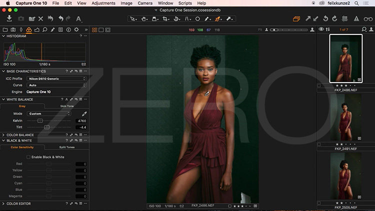Image resolution: width=375 pixels, height=211 pixels.
Task: Adjust the Kelvin slider
Action: (x=40, y=121)
